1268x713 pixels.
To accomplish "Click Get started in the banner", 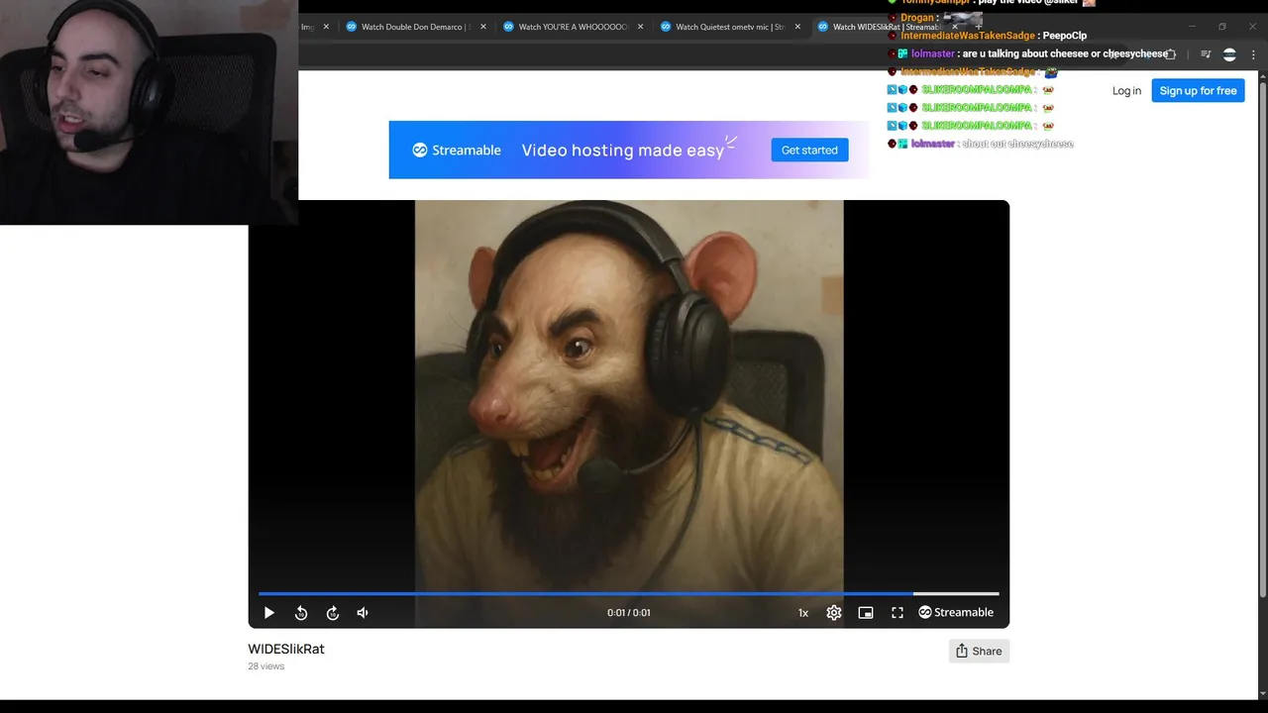I will click(x=809, y=151).
